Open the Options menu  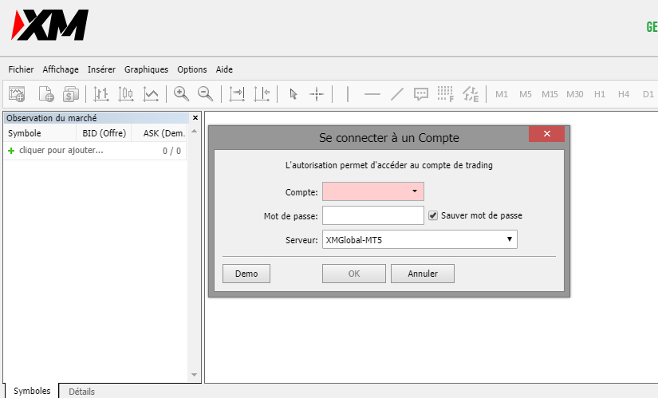[191, 69]
